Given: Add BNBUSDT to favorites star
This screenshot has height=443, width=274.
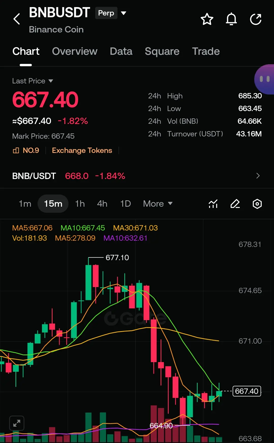Looking at the screenshot, I should click(x=207, y=19).
